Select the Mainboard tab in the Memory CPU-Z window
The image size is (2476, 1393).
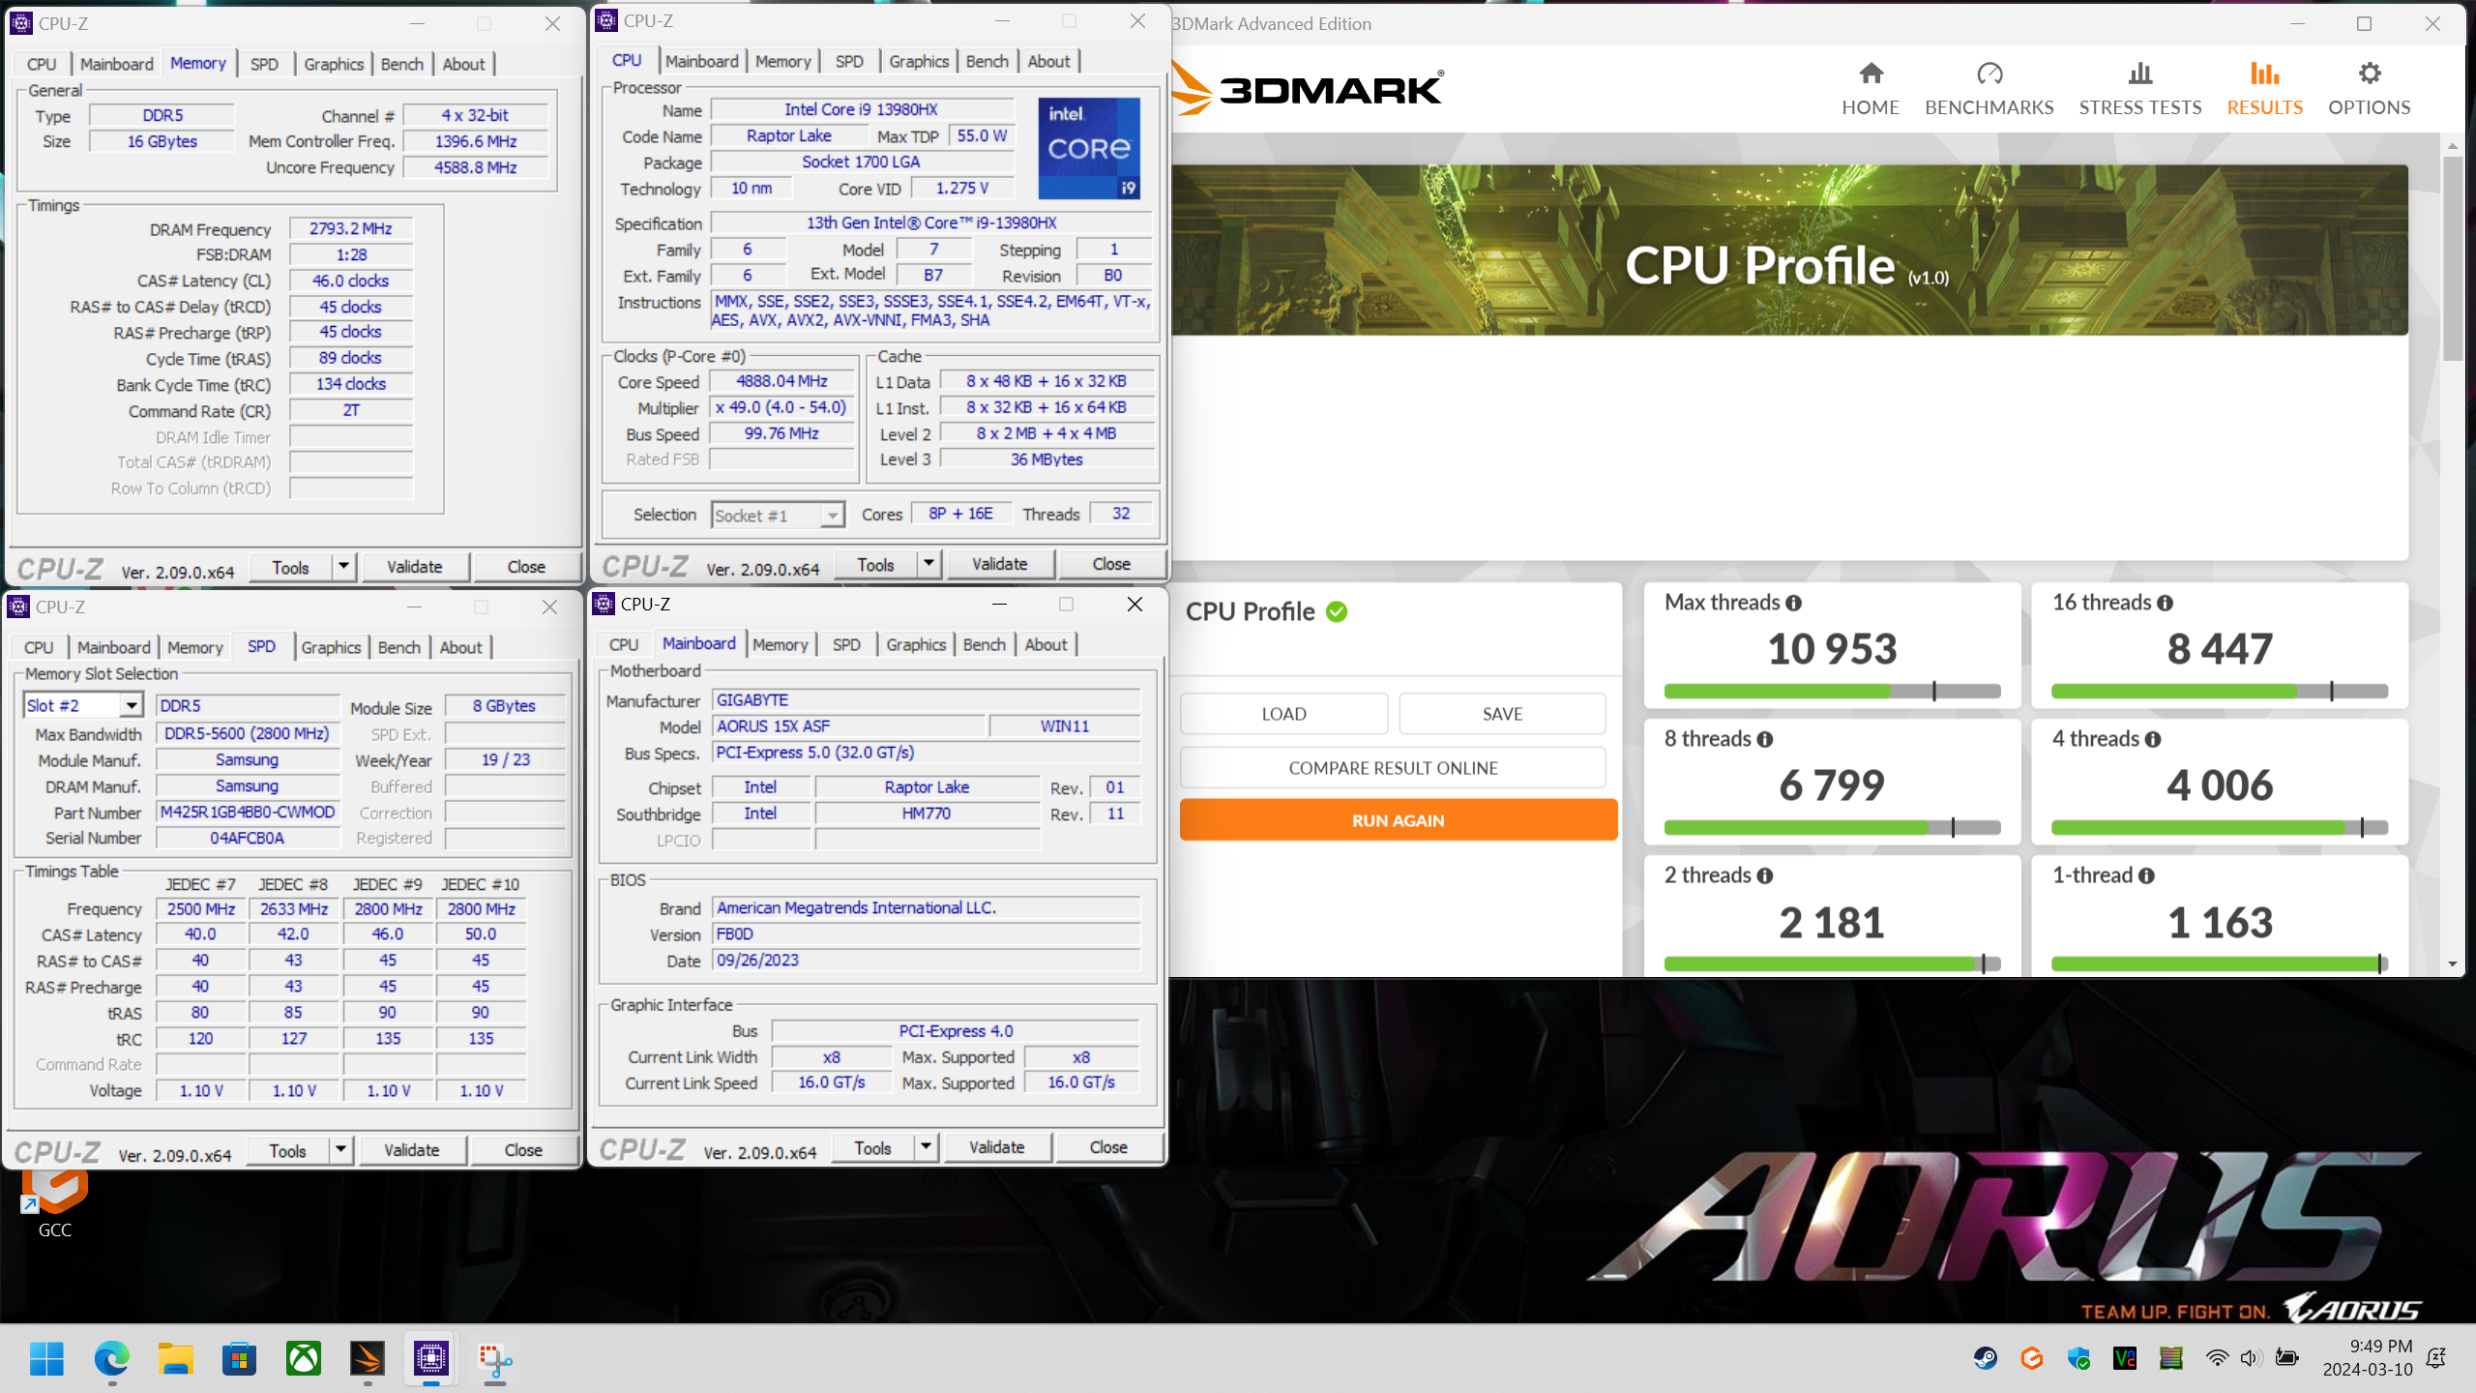116,64
